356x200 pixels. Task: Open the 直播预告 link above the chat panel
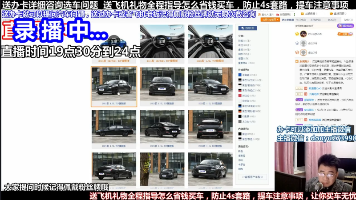tap(339, 14)
